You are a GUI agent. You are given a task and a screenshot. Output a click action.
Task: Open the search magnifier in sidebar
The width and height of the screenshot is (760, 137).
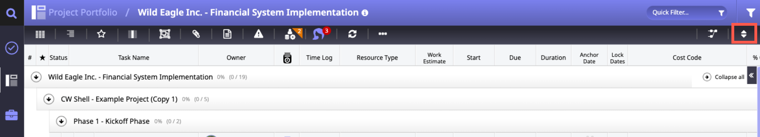point(11,13)
